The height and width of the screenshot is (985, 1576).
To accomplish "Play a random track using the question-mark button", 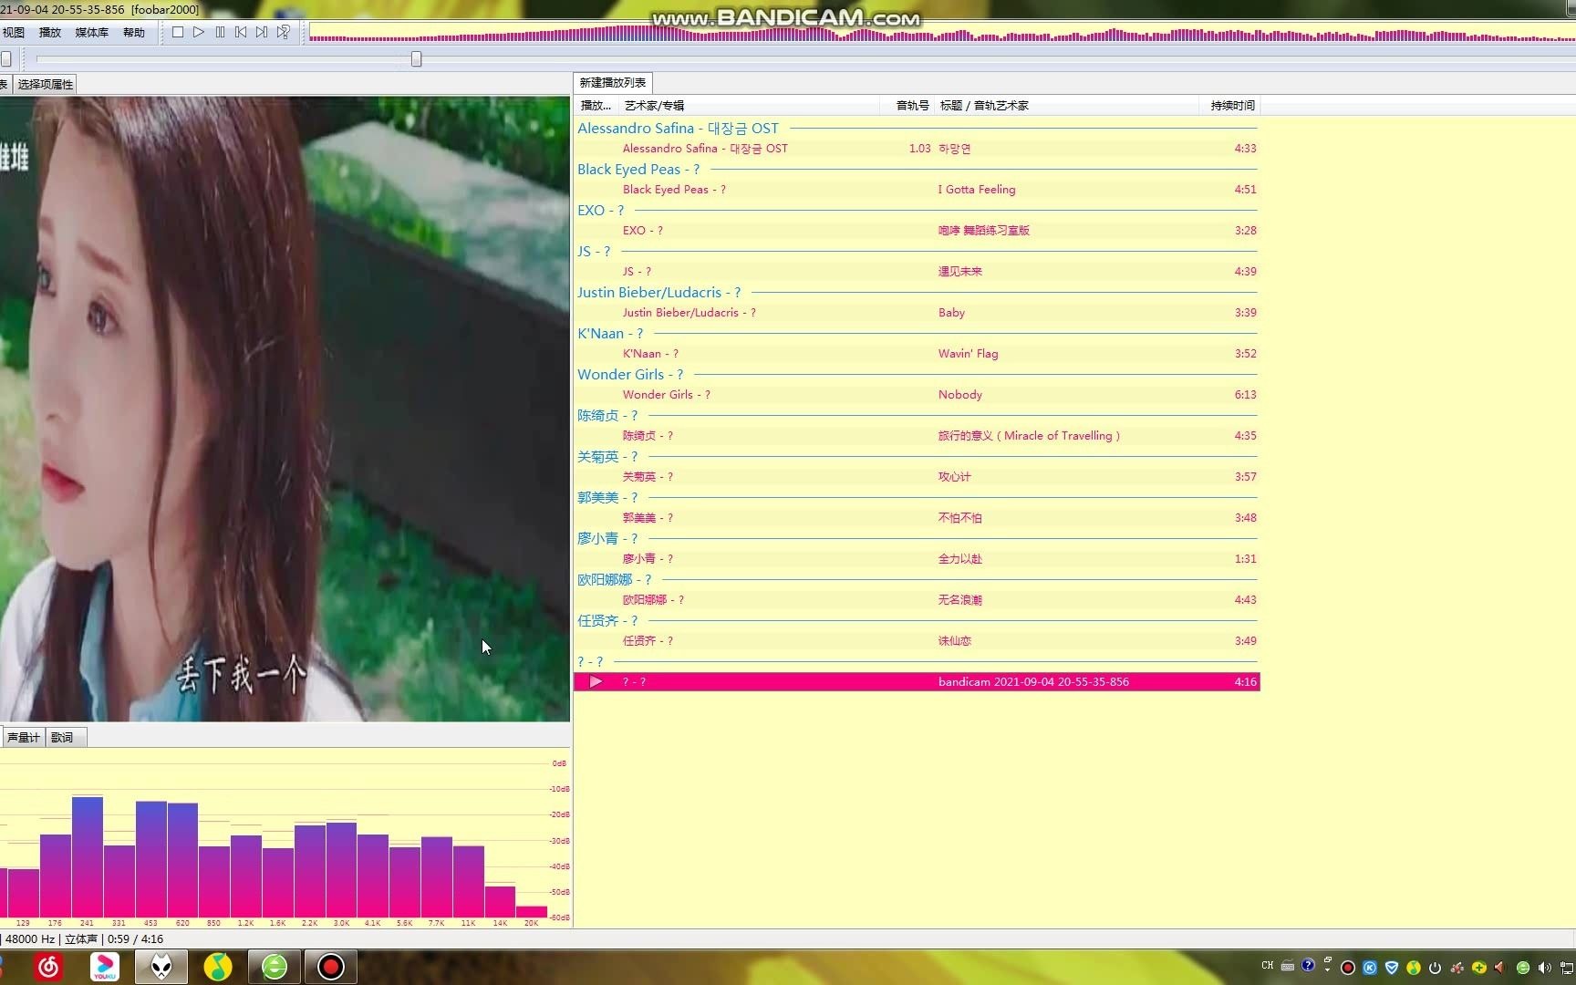I will 284,32.
